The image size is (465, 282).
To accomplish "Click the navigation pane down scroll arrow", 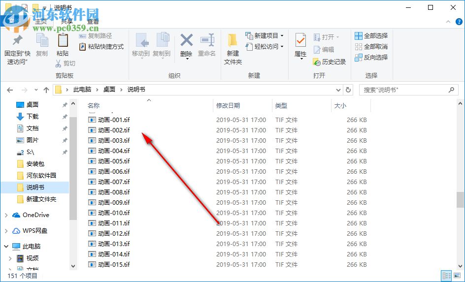I will click(x=73, y=266).
